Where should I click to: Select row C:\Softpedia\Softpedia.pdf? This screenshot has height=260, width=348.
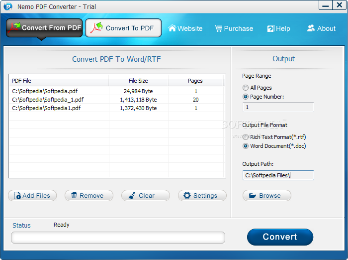(117, 91)
